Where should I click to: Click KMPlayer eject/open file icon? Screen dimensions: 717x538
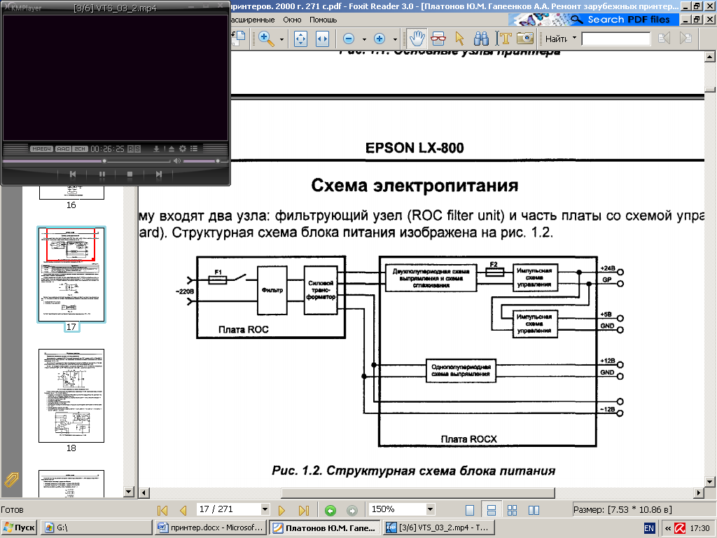171,149
